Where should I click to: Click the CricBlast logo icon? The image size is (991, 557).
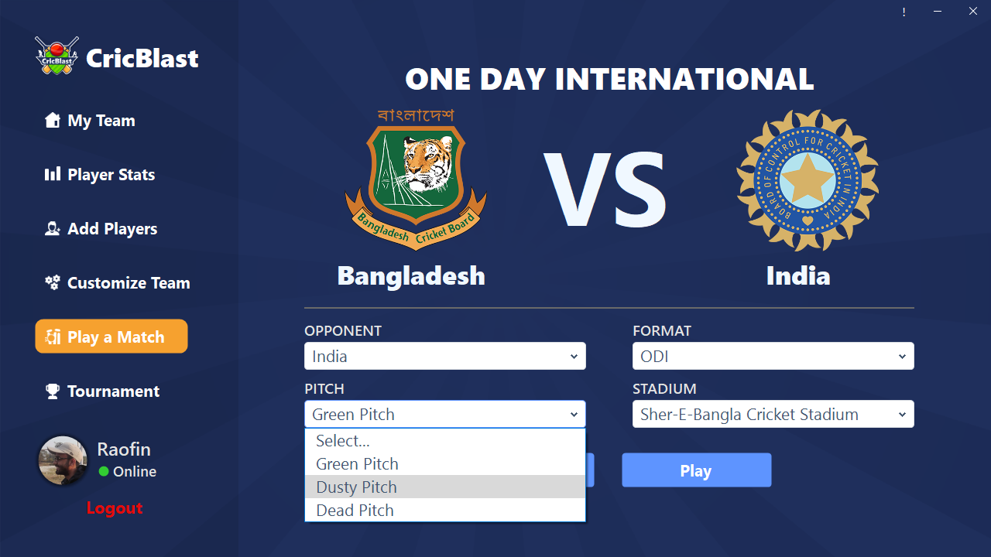(x=57, y=56)
